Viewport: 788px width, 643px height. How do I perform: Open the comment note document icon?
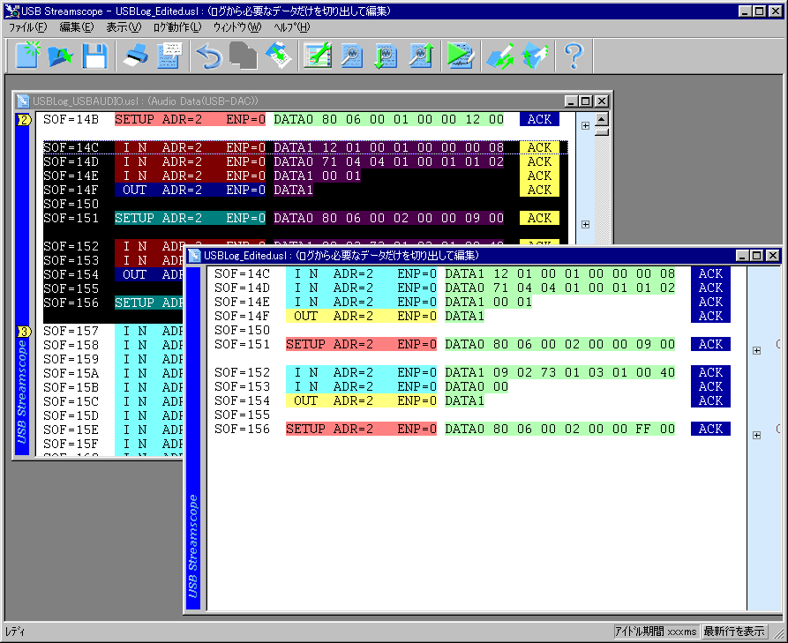(x=169, y=56)
